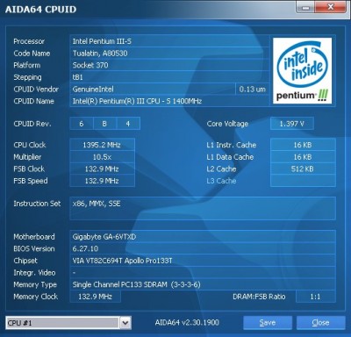The height and width of the screenshot is (337, 351).
Task: Click the 'Code Name' field label
Action: point(32,54)
